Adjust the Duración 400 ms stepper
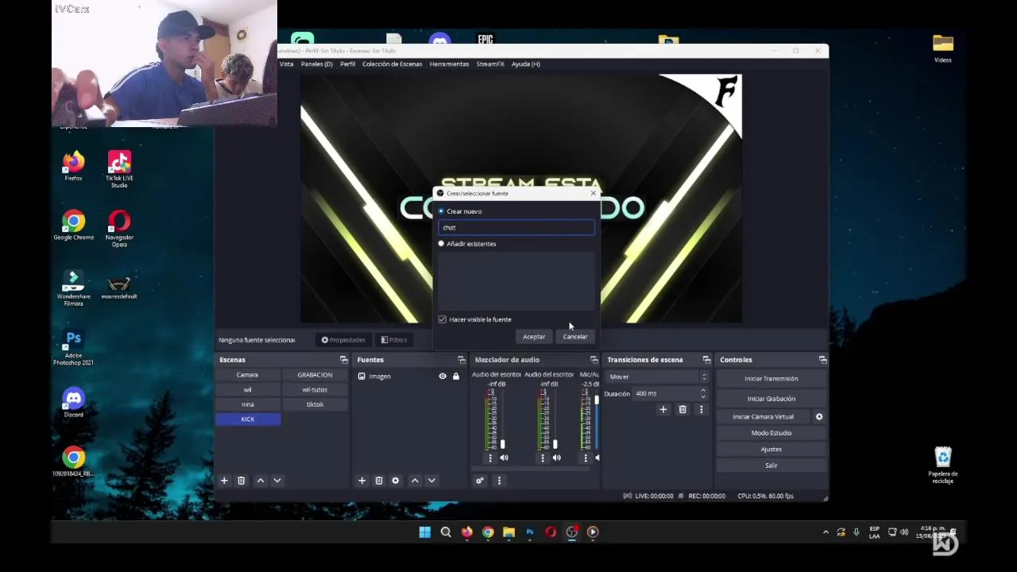The height and width of the screenshot is (572, 1017). (703, 393)
